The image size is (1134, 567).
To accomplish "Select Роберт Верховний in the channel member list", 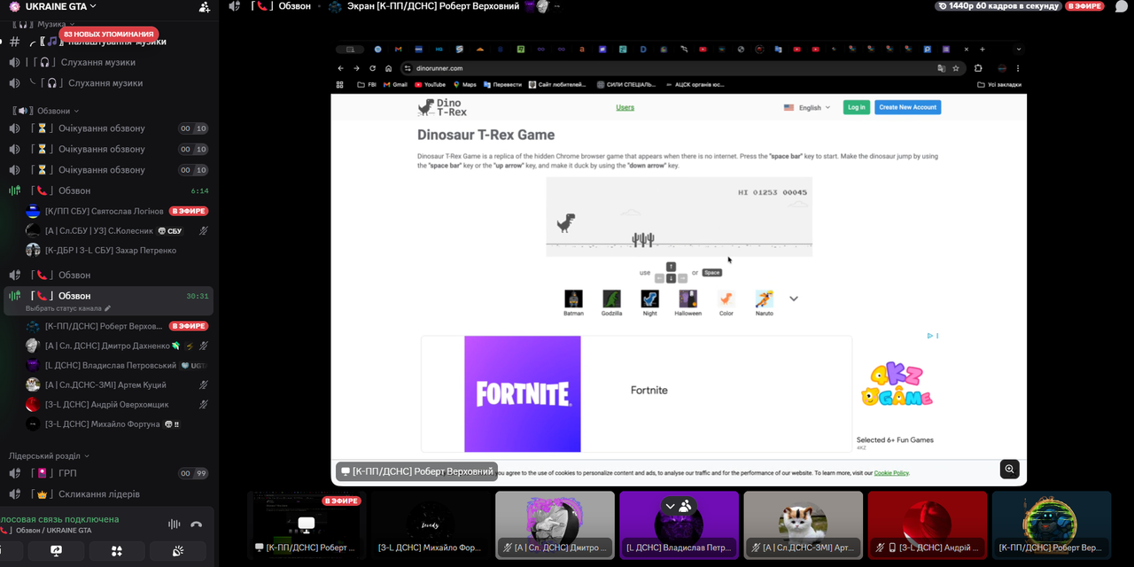I will [x=104, y=326].
